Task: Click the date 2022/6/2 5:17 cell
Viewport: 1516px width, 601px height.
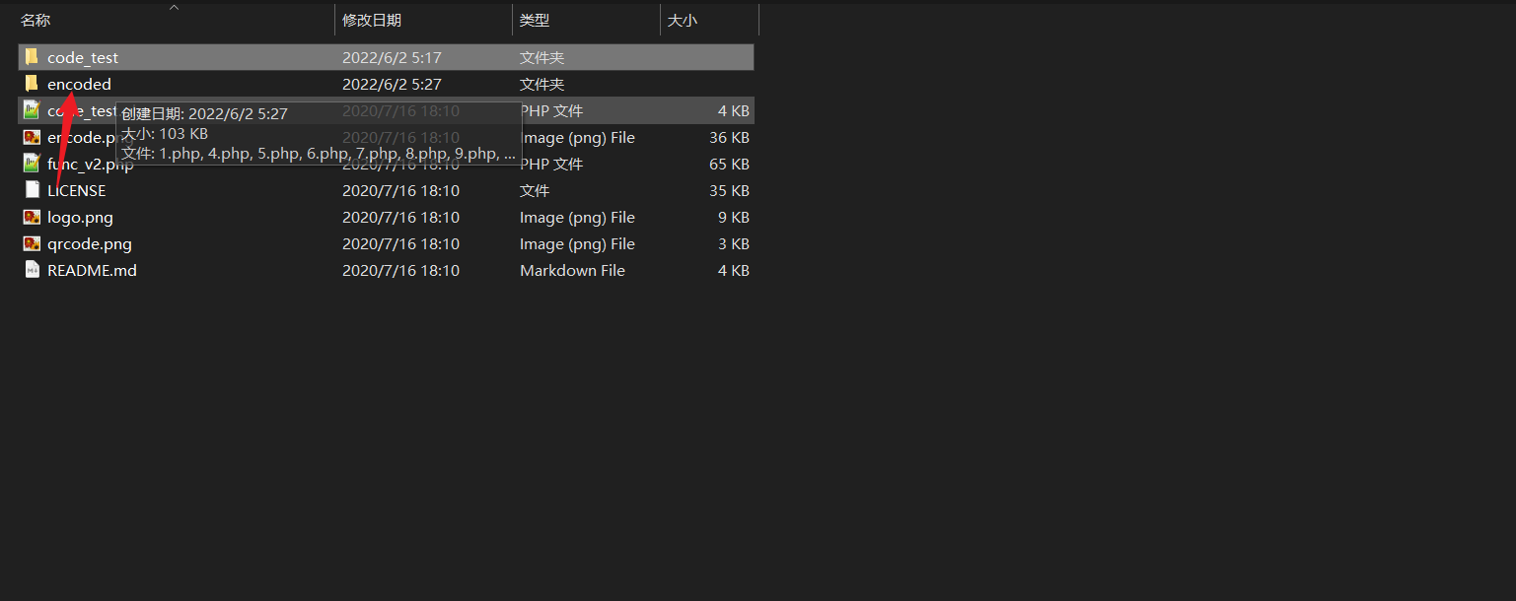Action: coord(392,58)
